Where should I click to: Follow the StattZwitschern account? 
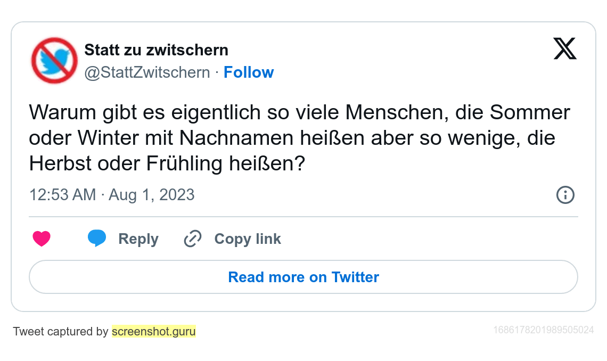[x=249, y=72]
